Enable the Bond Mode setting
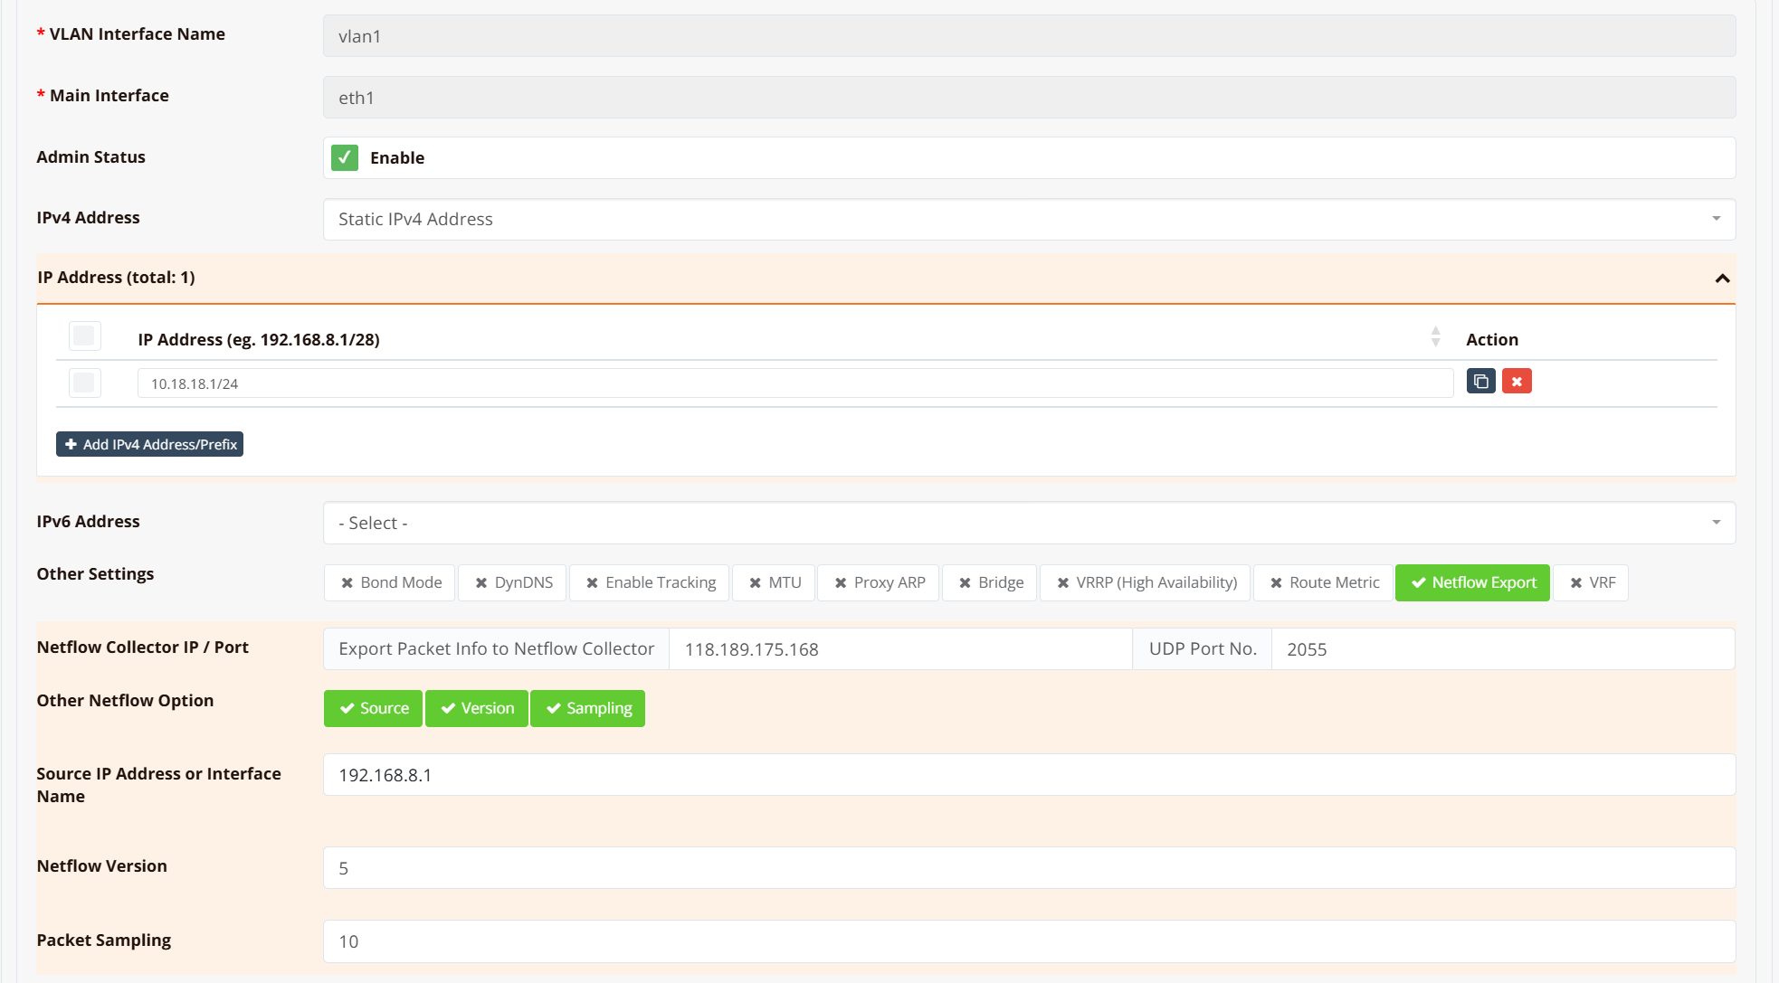The image size is (1779, 983). tap(391, 583)
